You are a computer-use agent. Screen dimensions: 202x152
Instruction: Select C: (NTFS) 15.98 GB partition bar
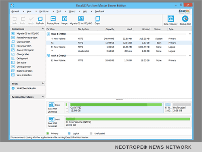pyautogui.click(x=116, y=107)
